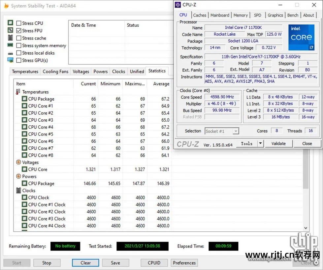Screen dimensions: 323x270
Task: Click the GPU monitor icon
Action: (x=10, y=60)
